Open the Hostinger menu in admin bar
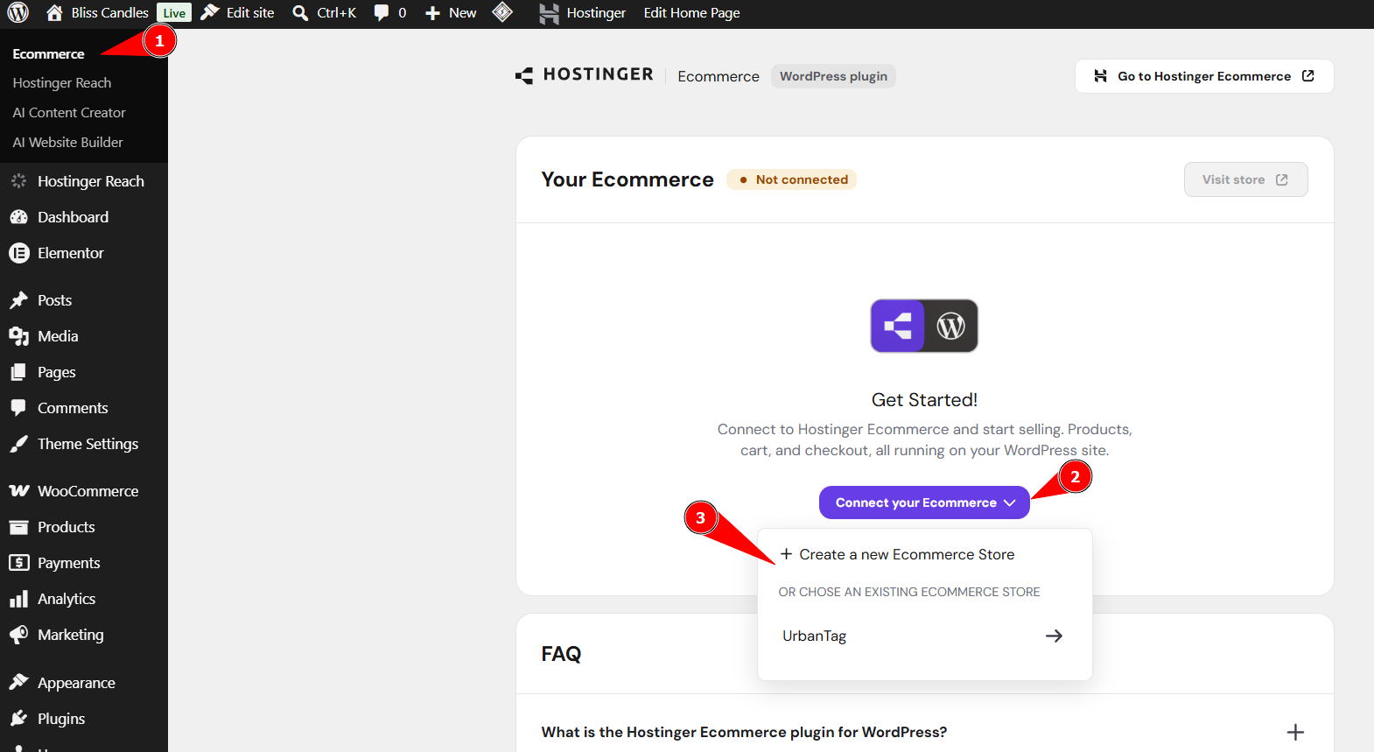 tap(583, 13)
